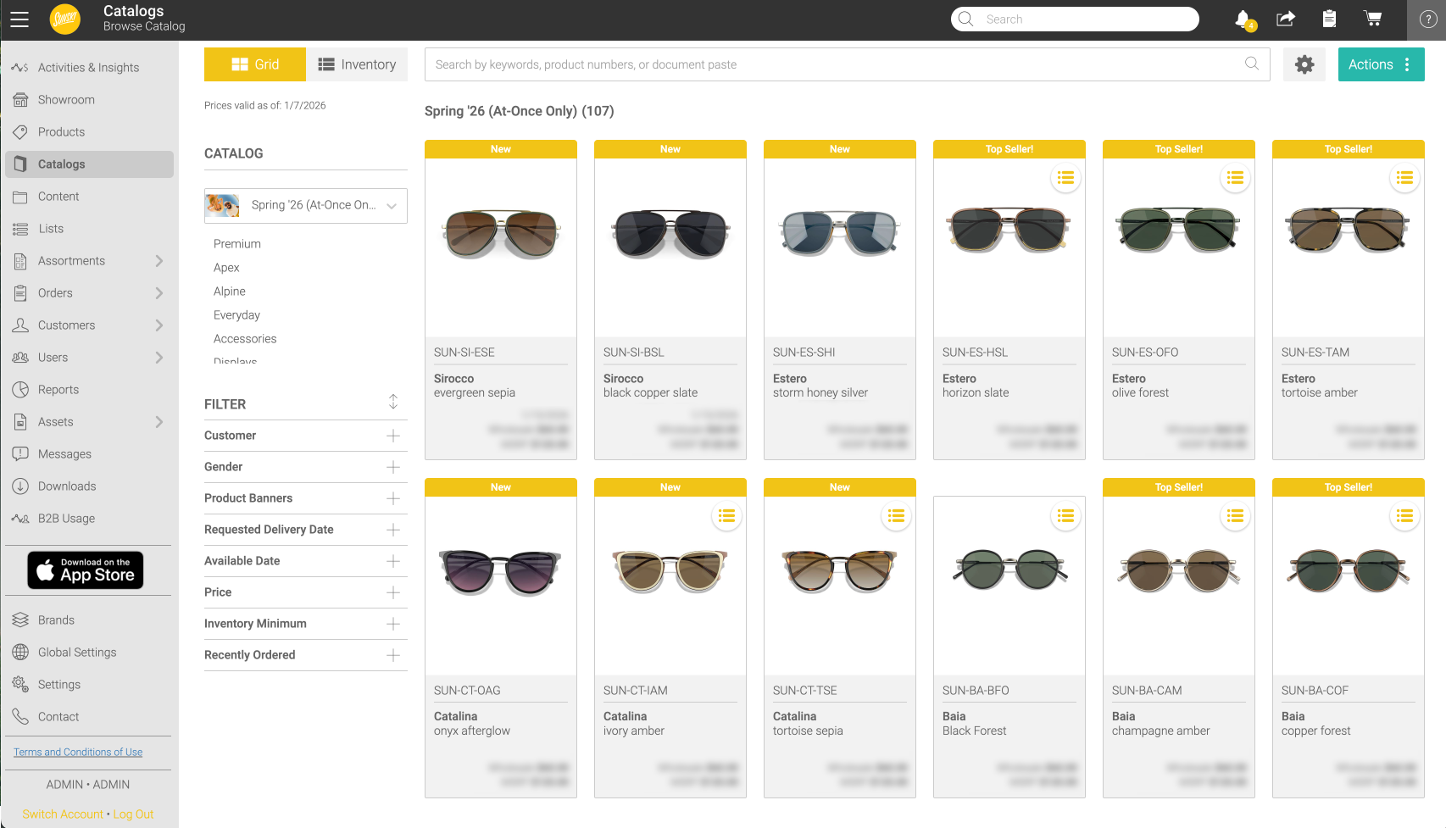Open catalog search settings via gear icon

coord(1304,64)
